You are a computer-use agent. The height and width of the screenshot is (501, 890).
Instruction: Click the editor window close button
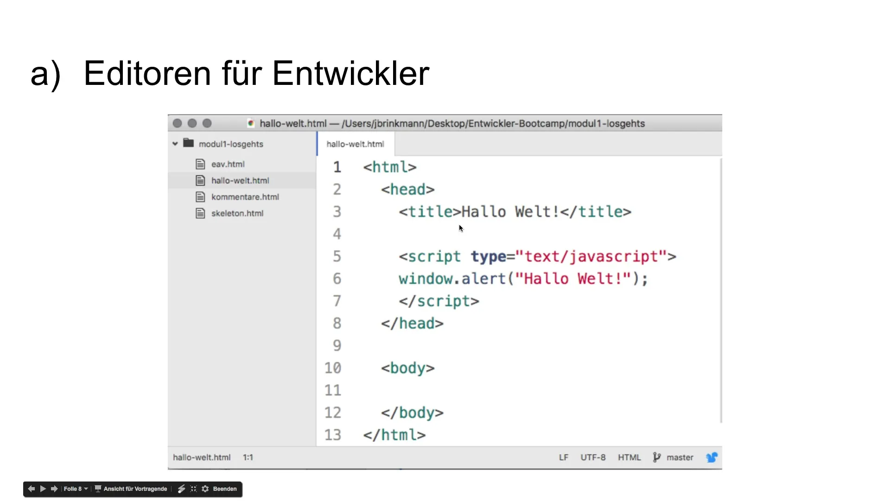177,123
